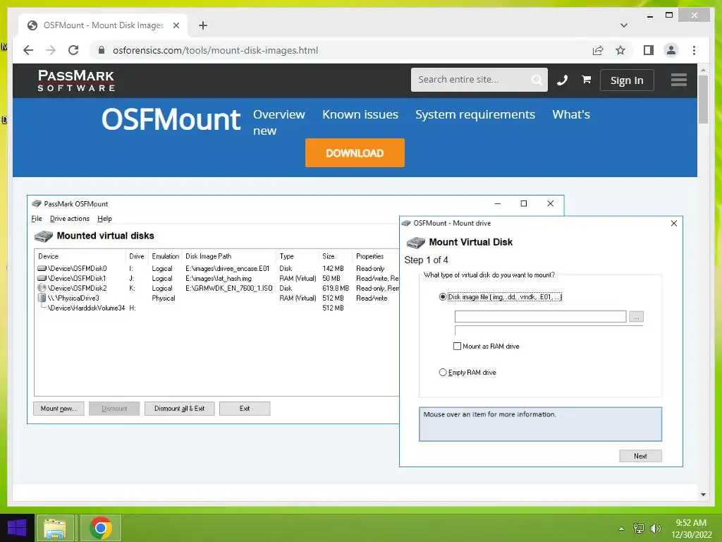Image resolution: width=722 pixels, height=542 pixels.
Task: Click the PassMark OSFMount title icon
Action: (x=37, y=204)
